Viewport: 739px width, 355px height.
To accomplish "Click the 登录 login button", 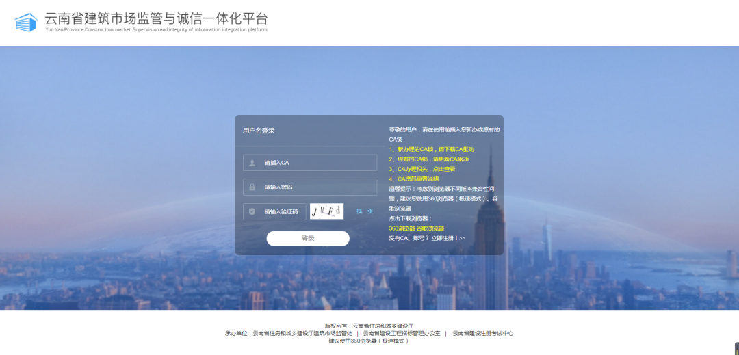I will [308, 238].
